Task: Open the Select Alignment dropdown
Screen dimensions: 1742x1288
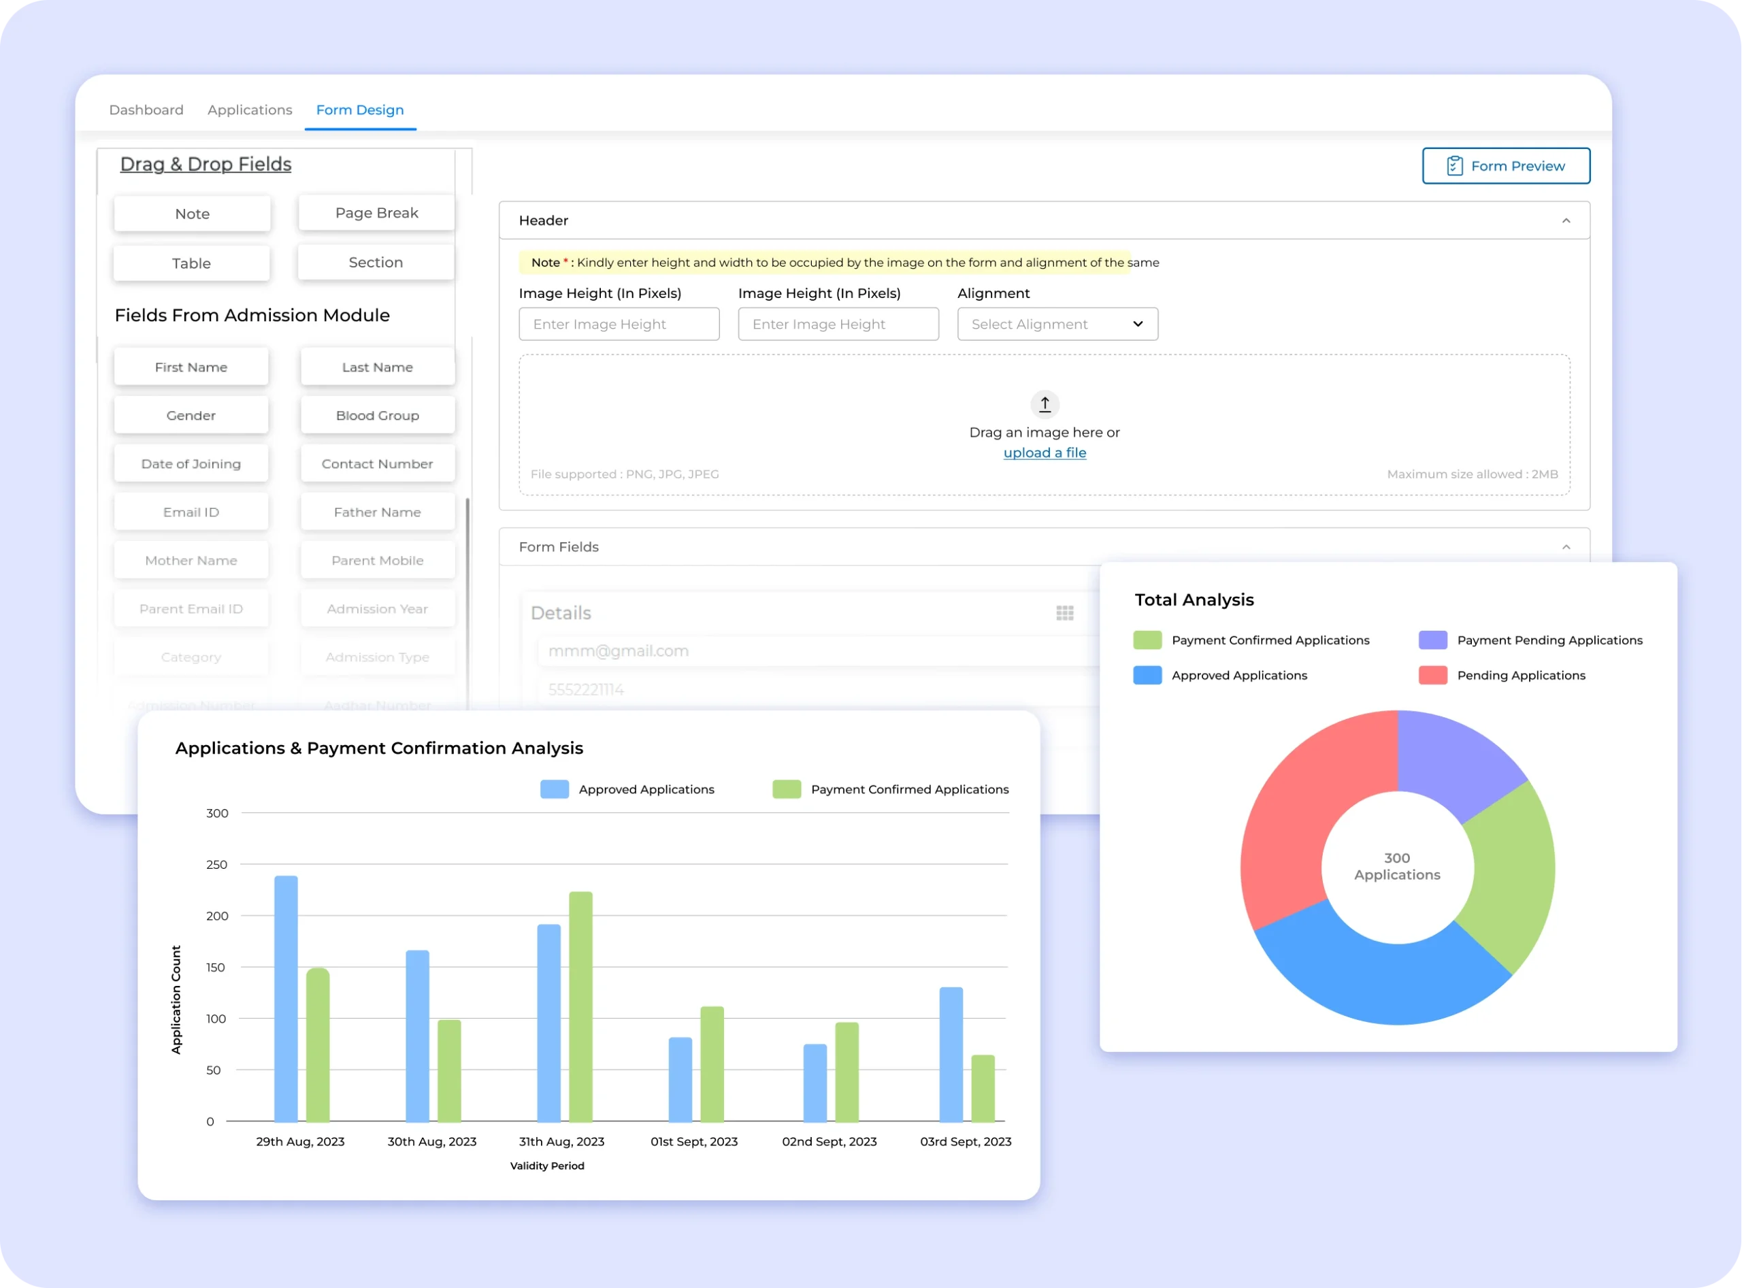Action: click(x=1057, y=324)
